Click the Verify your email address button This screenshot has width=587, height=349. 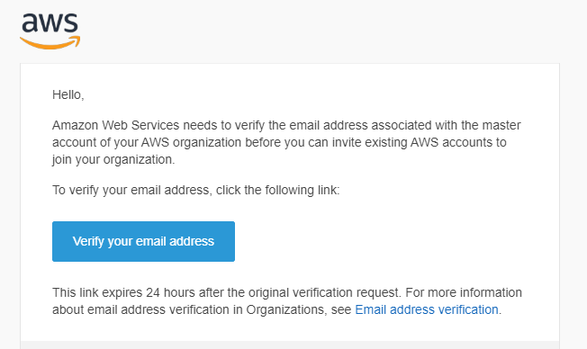(143, 241)
